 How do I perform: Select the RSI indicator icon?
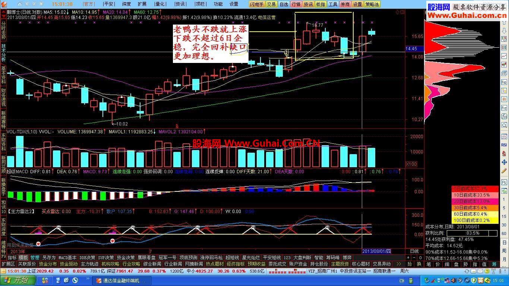pos(504,145)
